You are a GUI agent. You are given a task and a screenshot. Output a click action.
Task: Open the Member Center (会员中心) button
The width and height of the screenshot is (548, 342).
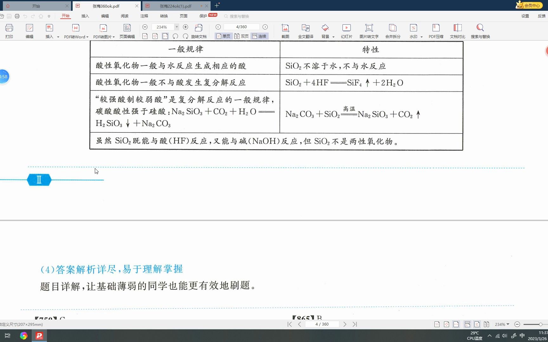(x=529, y=5)
